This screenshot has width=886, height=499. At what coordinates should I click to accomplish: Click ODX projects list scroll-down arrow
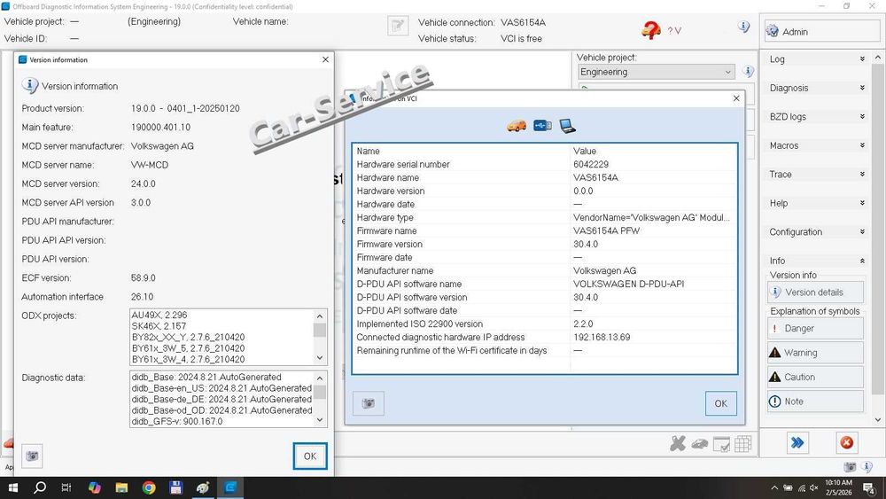320,358
